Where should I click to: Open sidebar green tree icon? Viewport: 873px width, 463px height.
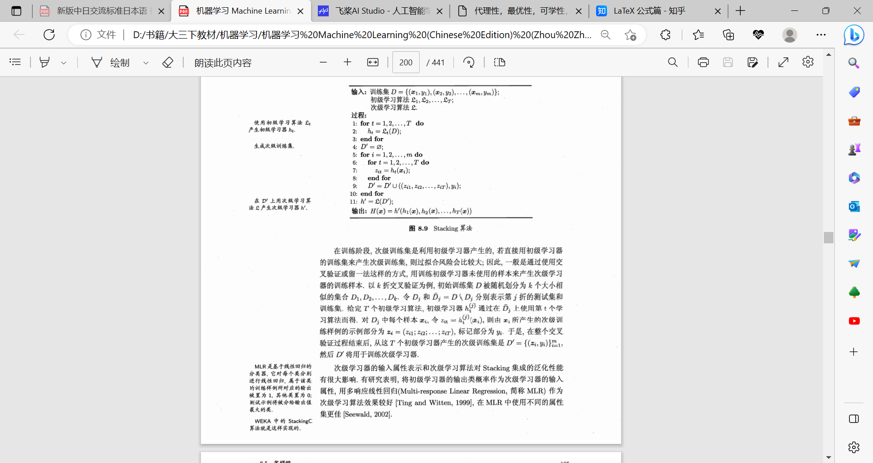click(854, 292)
